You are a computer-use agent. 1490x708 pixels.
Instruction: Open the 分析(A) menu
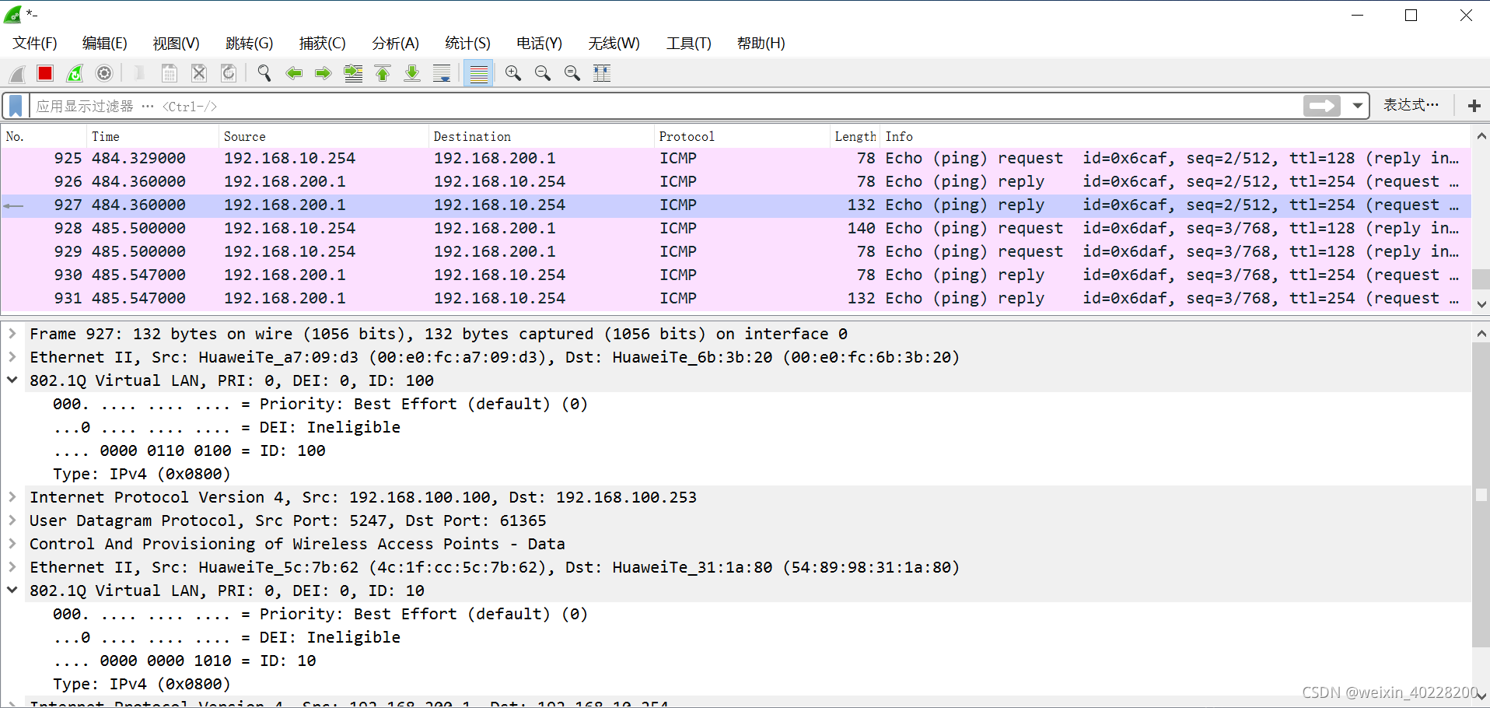[x=396, y=44]
